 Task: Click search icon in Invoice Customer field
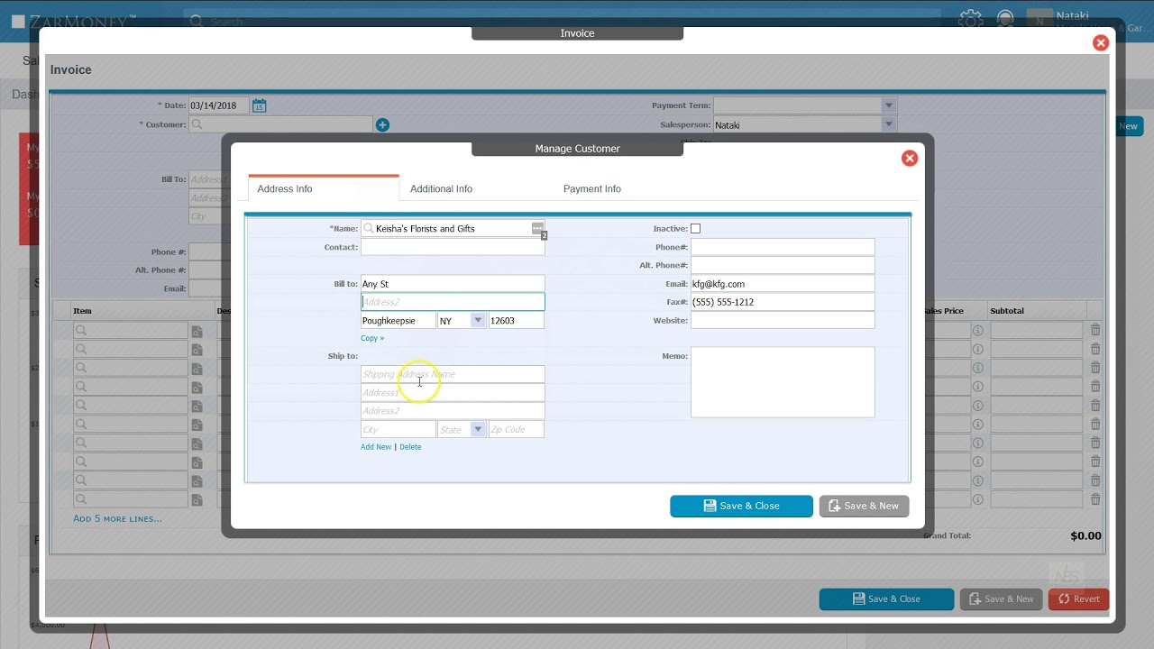click(197, 124)
